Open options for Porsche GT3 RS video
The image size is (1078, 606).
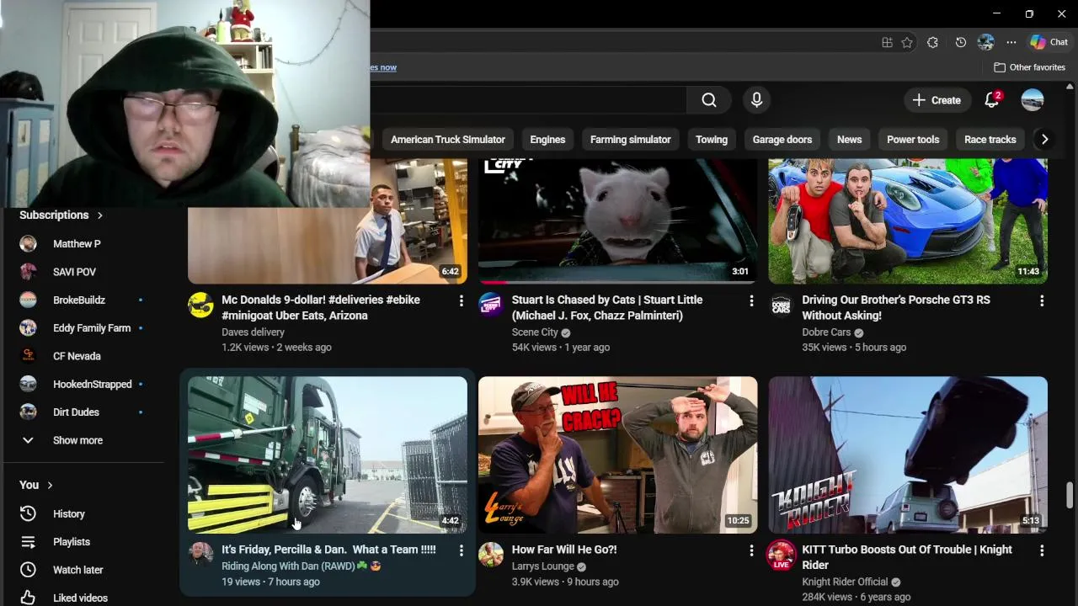[1042, 300]
